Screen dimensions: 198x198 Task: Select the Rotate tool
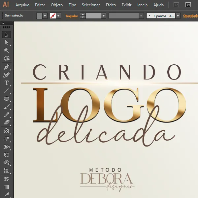[7, 131]
